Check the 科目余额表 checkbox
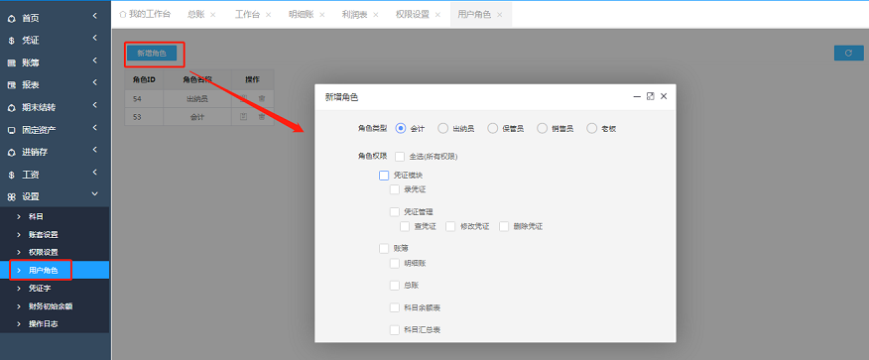Screen dimensions: 869x360 point(395,308)
